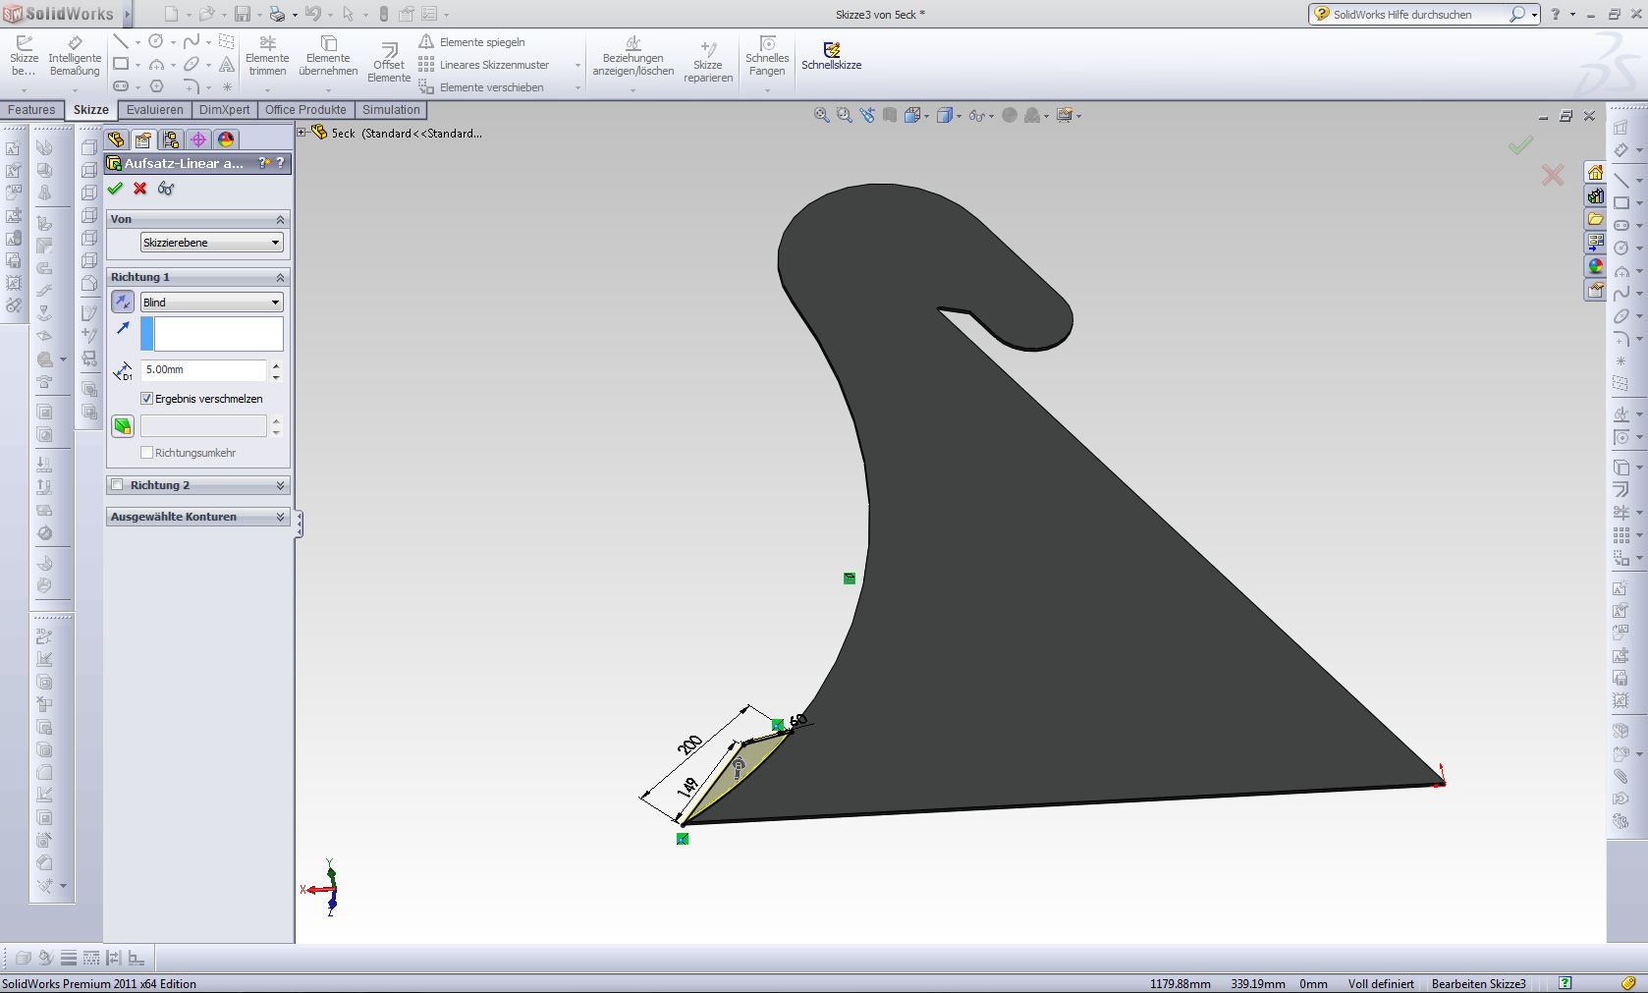Click the Skizze beenden tool
The height and width of the screenshot is (993, 1648).
point(24,57)
